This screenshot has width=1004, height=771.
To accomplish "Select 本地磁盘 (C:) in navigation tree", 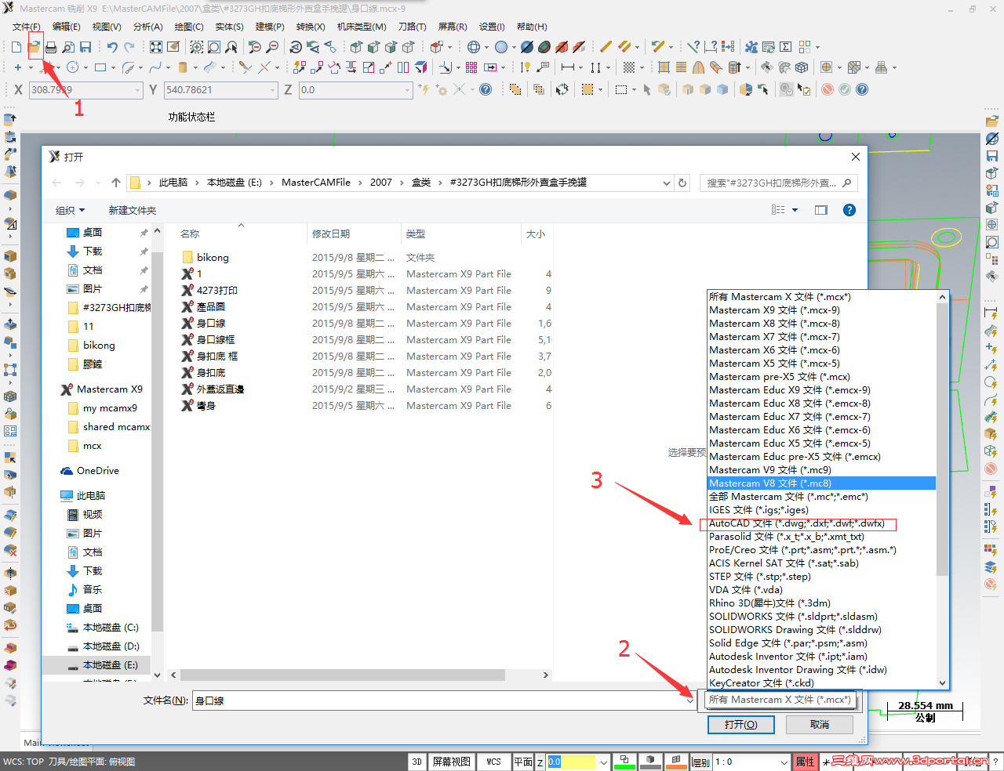I will click(x=111, y=628).
